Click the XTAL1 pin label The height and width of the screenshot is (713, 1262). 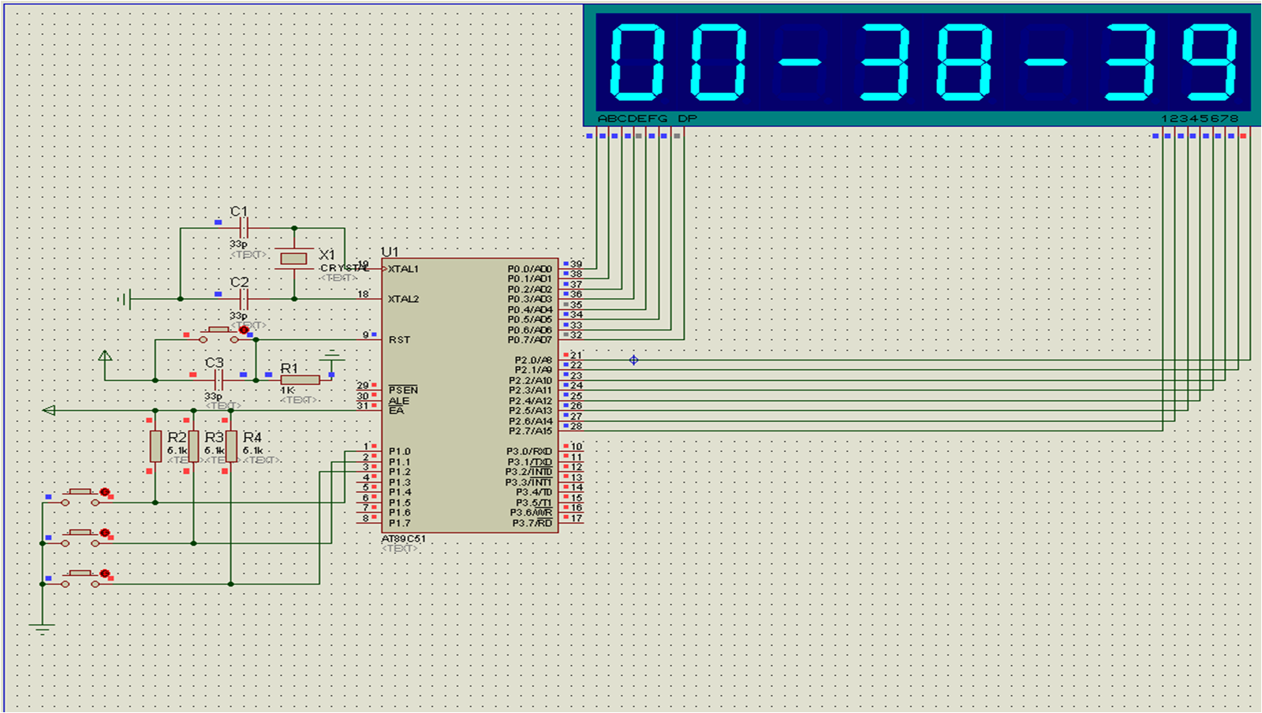tap(404, 269)
